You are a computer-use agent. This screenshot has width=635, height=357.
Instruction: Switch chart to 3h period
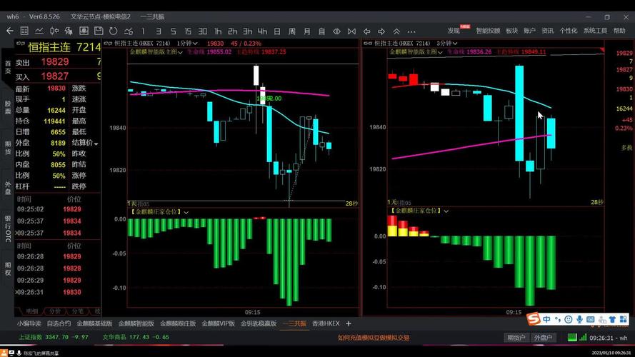[x=248, y=31]
